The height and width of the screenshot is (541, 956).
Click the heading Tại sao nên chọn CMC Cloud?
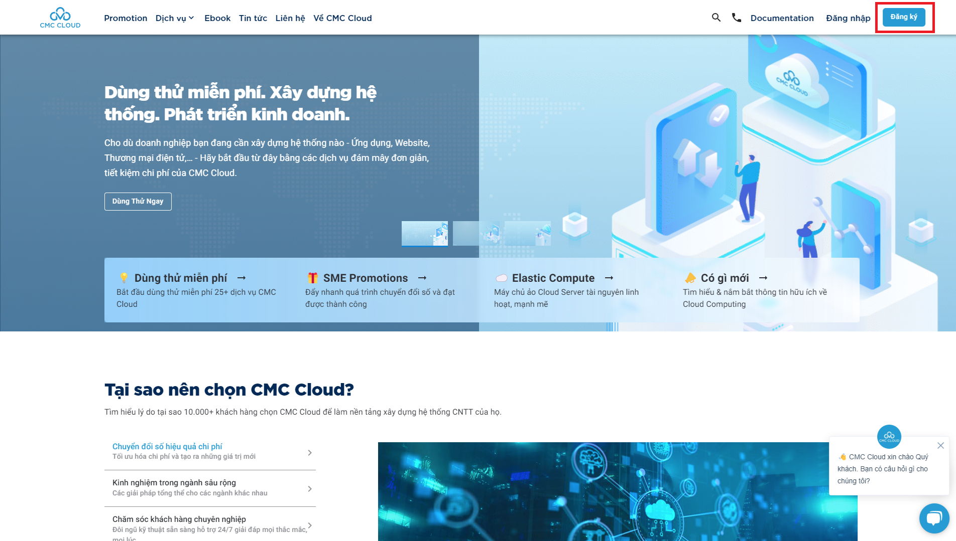(x=229, y=390)
